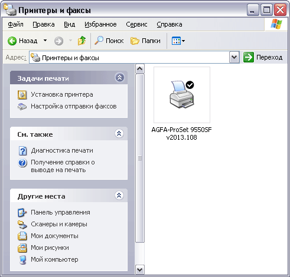The image size is (290, 277).
Task: Click the sidebar scroll up arrow
Action: 140,68
